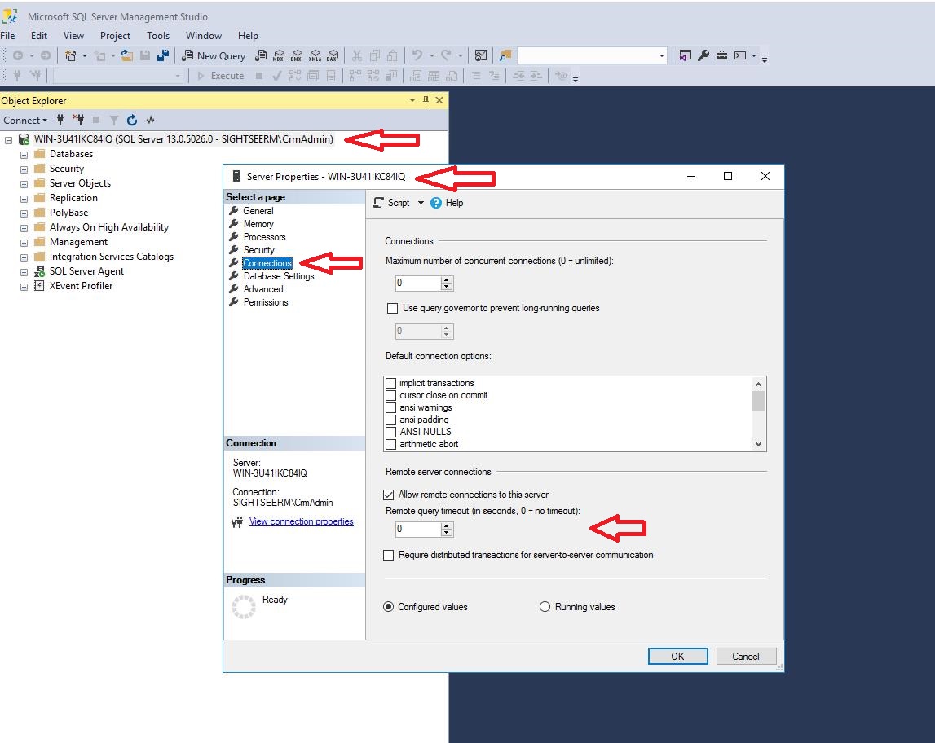Click the Help question mark icon
This screenshot has width=935, height=743.
point(436,203)
